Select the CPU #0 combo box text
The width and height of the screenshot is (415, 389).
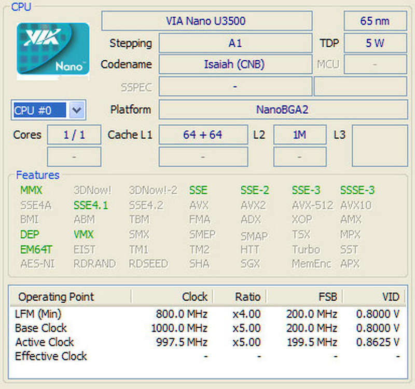pos(40,110)
